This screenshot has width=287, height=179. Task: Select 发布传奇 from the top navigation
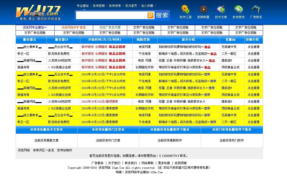(x=115, y=6)
